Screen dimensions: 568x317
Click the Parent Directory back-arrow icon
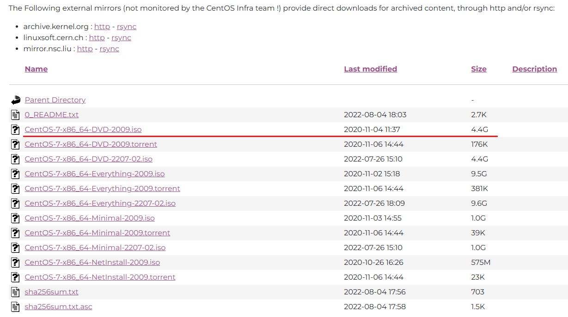click(16, 100)
